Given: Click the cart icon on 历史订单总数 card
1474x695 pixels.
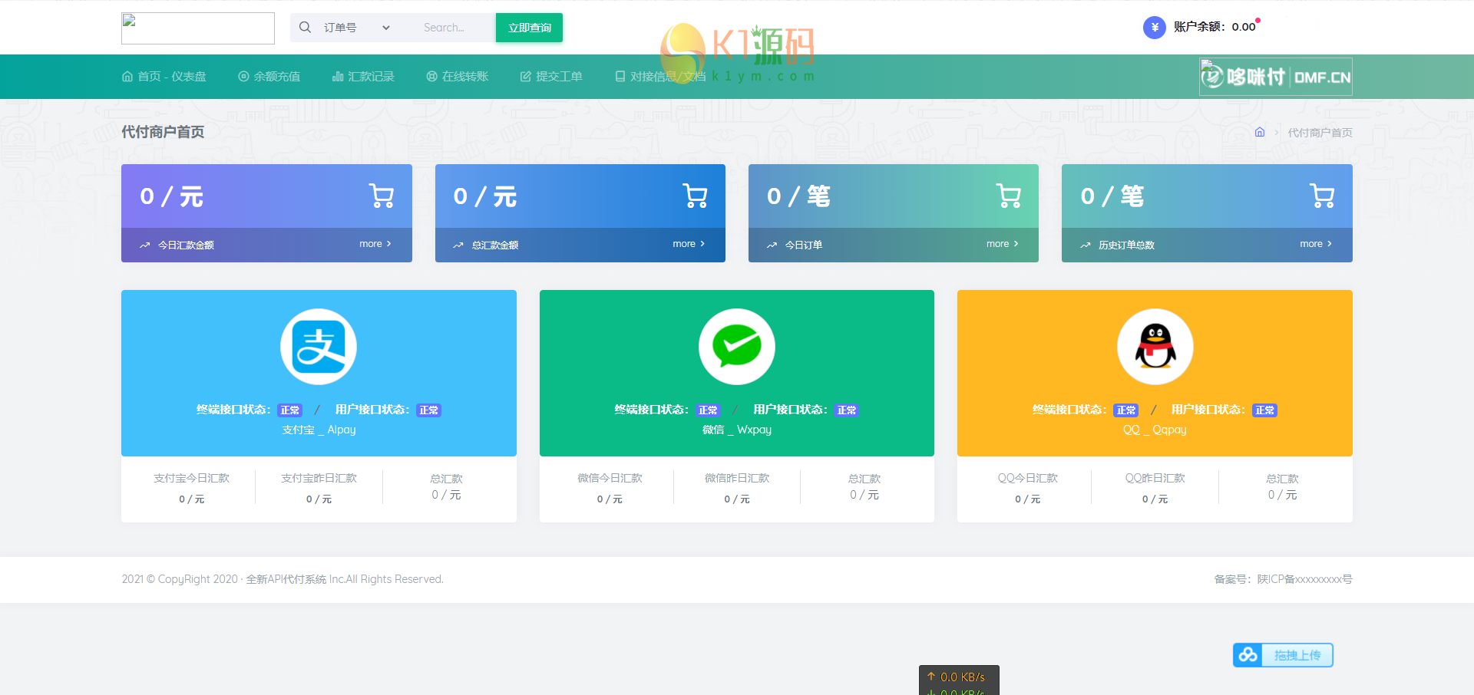Looking at the screenshot, I should [1321, 195].
